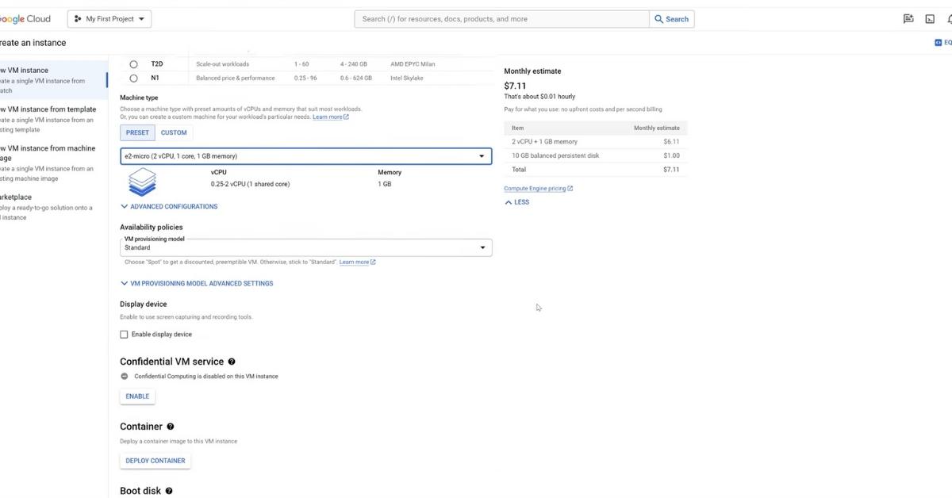Image resolution: width=952 pixels, height=498 pixels.
Task: Open Compute Engine pricing link
Action: point(538,189)
